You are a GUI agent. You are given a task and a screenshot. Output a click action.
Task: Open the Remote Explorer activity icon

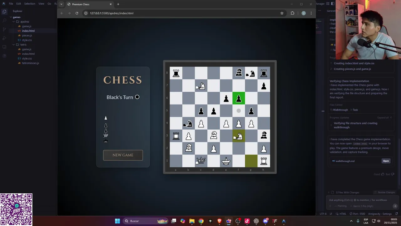(x=4, y=47)
